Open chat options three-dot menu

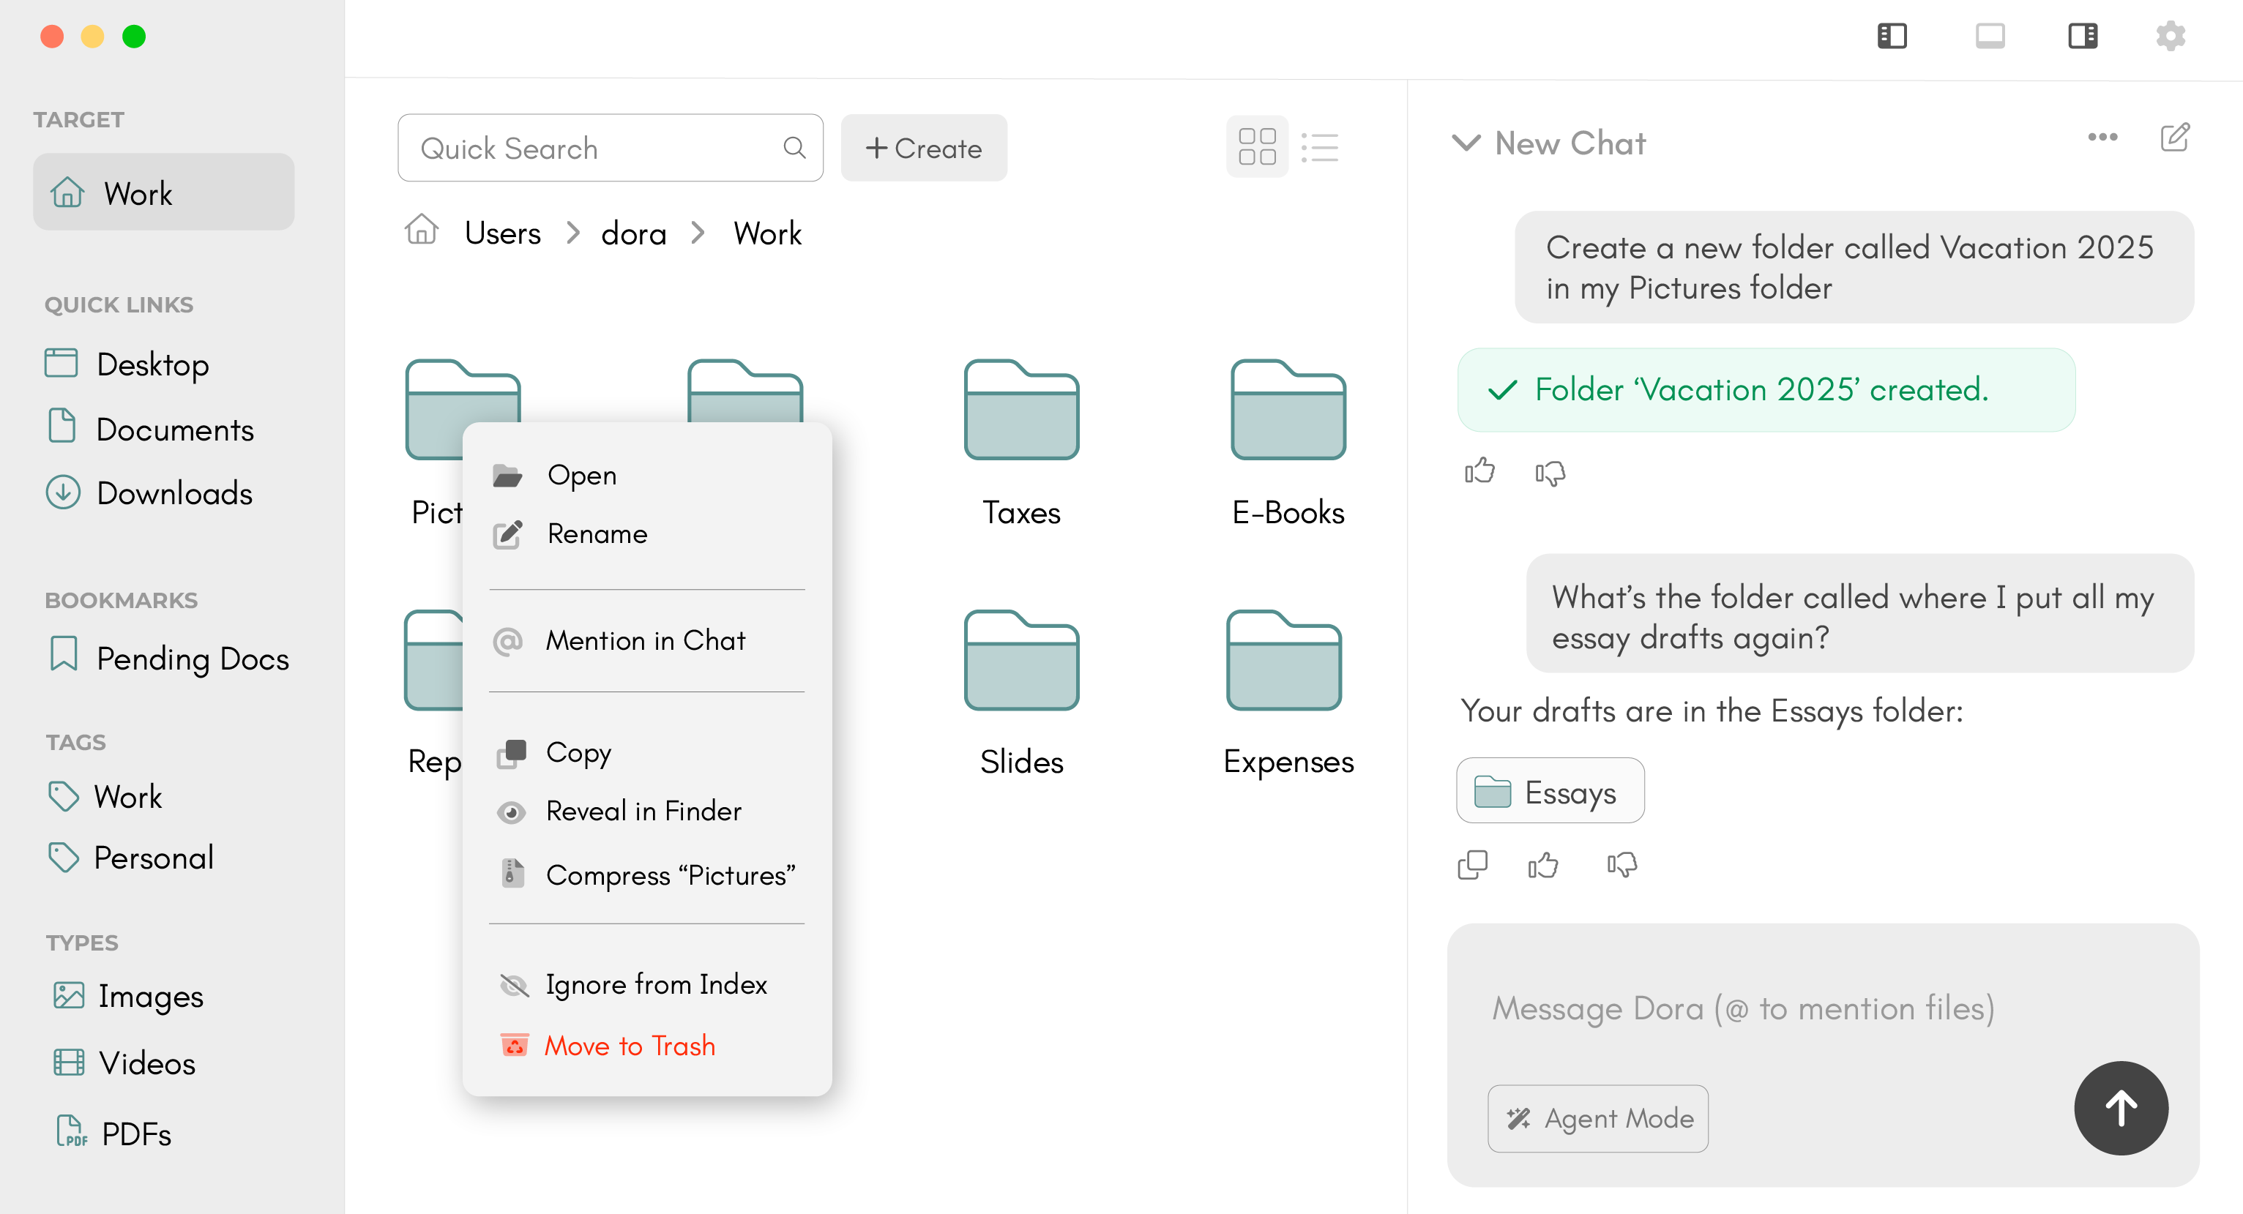(x=2102, y=138)
